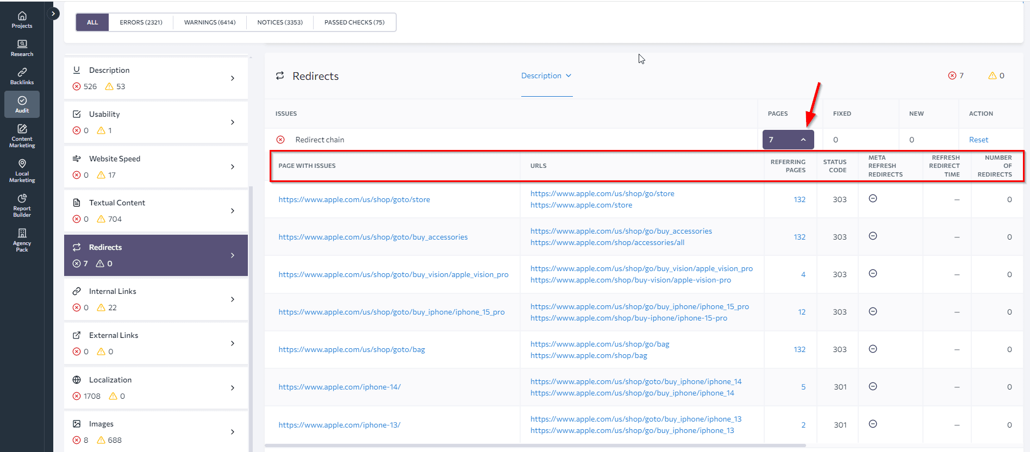Open referring pages 132 for goto/store
Viewport: 1030px width, 452px height.
coord(800,199)
